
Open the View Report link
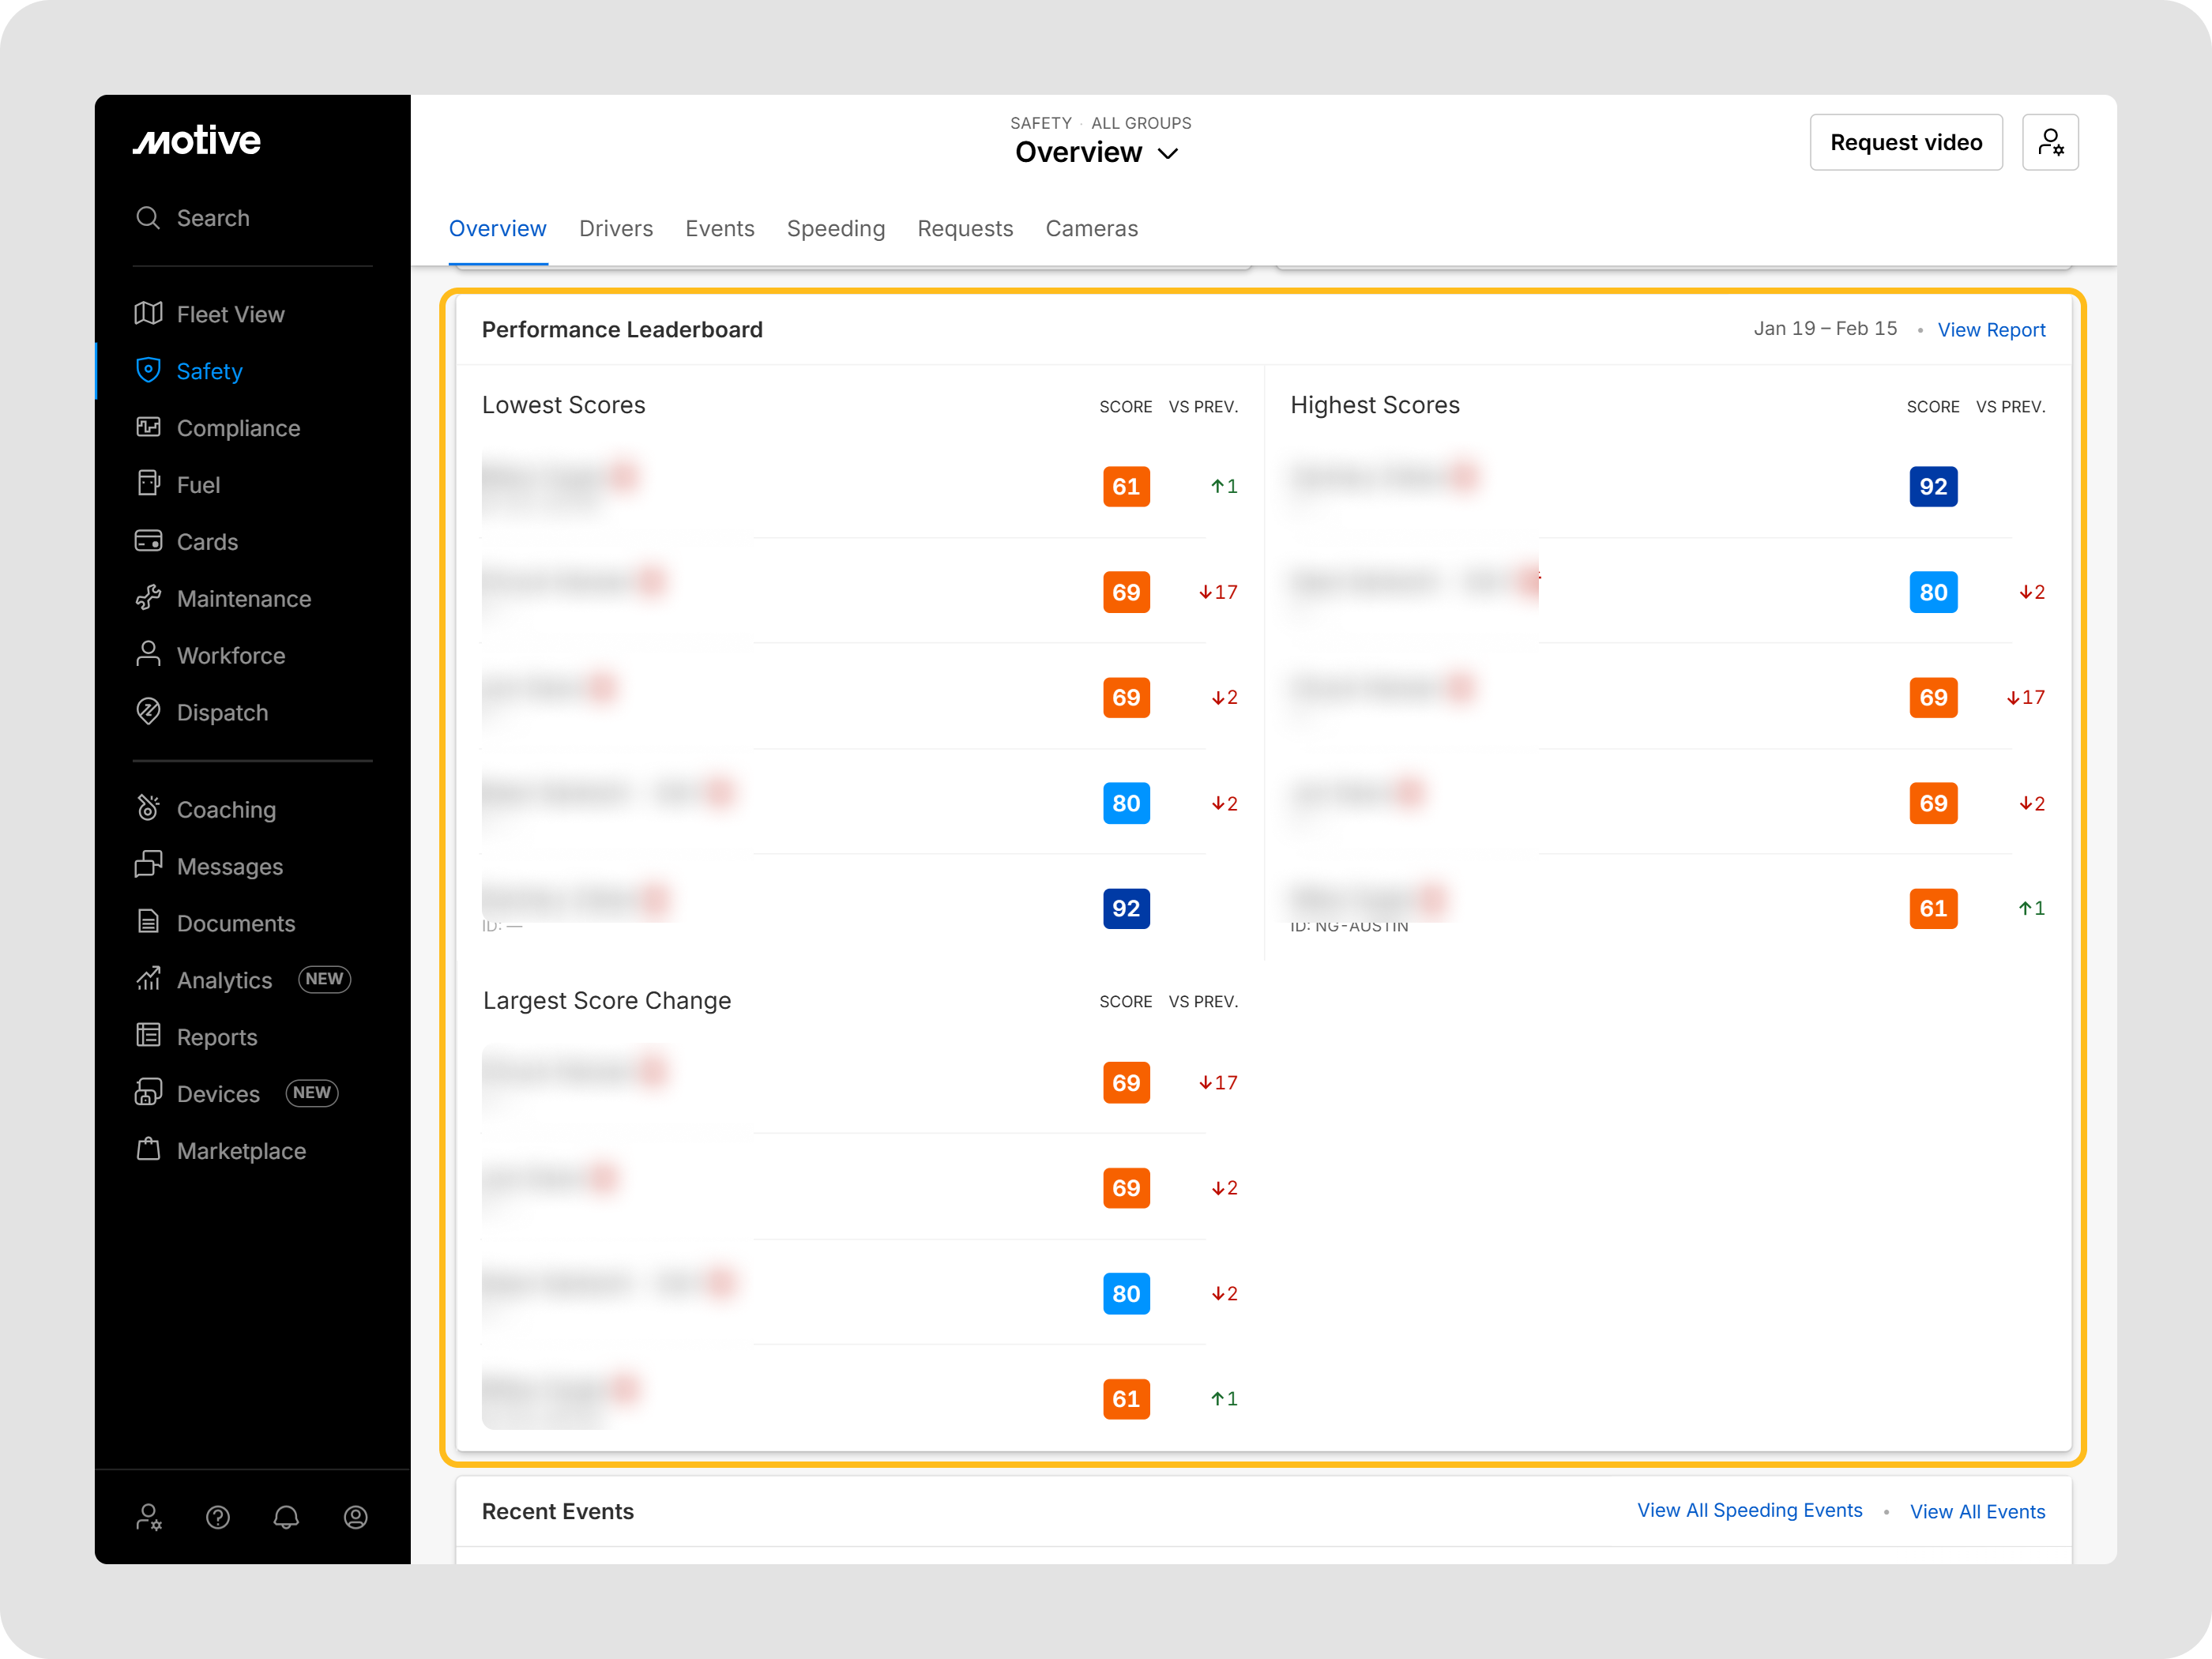[1990, 330]
